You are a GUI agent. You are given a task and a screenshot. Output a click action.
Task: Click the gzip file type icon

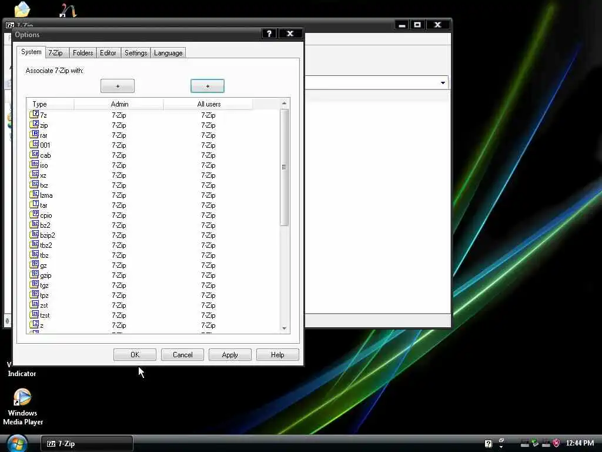pos(34,274)
